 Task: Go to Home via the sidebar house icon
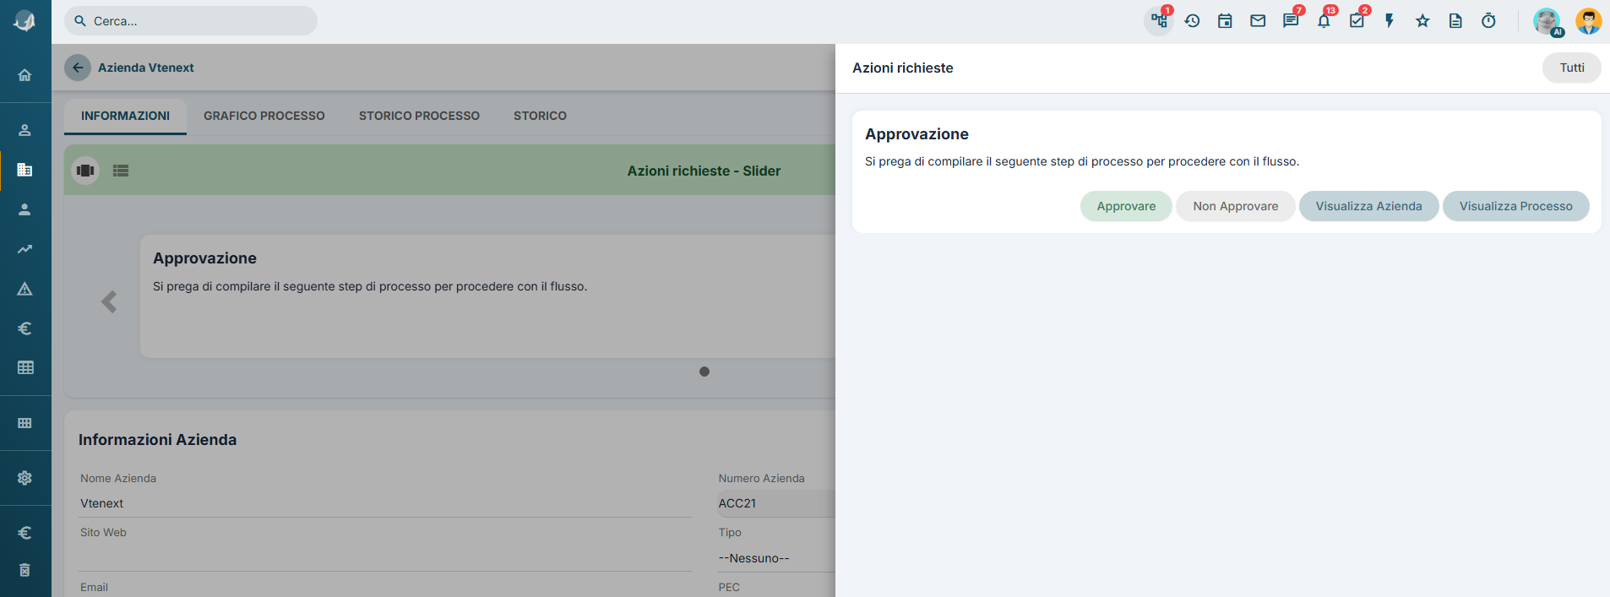click(x=24, y=75)
